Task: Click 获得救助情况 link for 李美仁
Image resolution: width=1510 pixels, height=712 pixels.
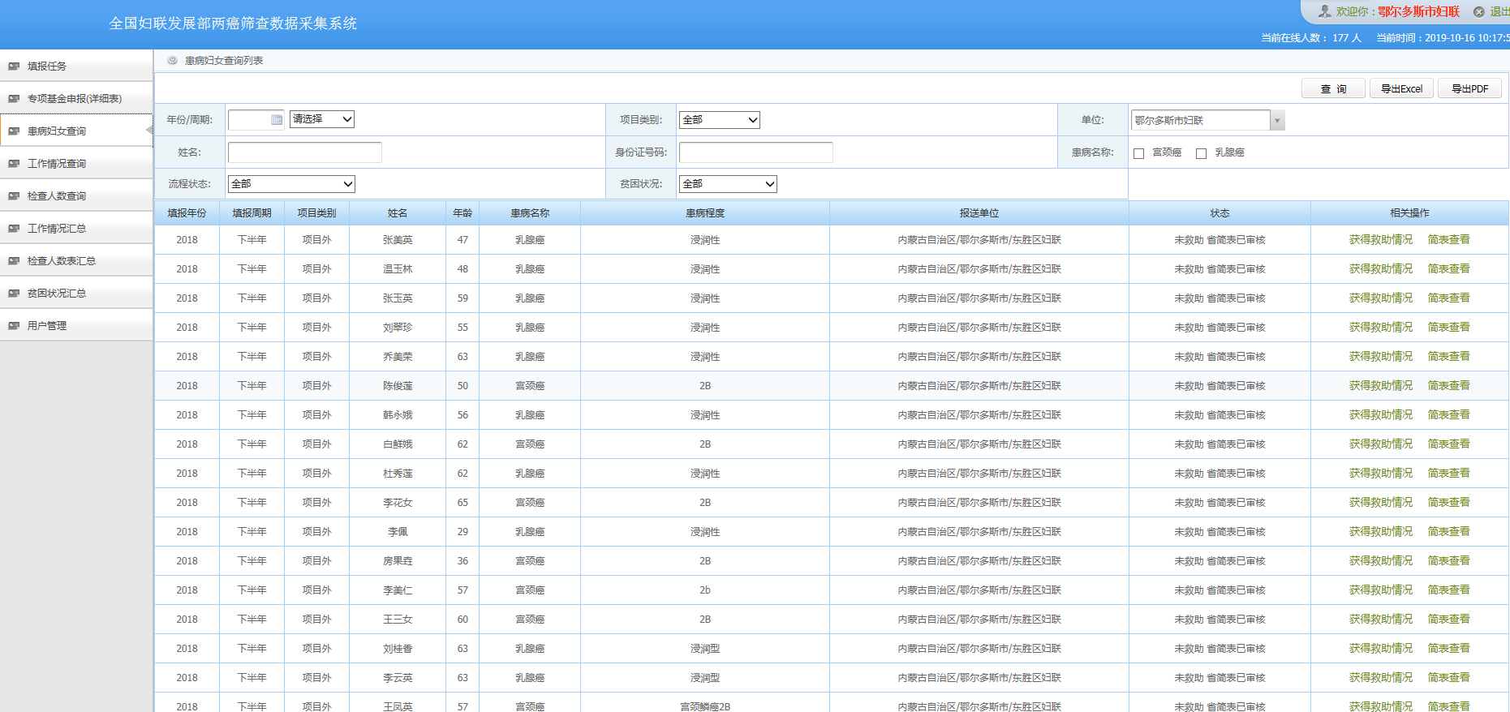Action: pos(1381,590)
